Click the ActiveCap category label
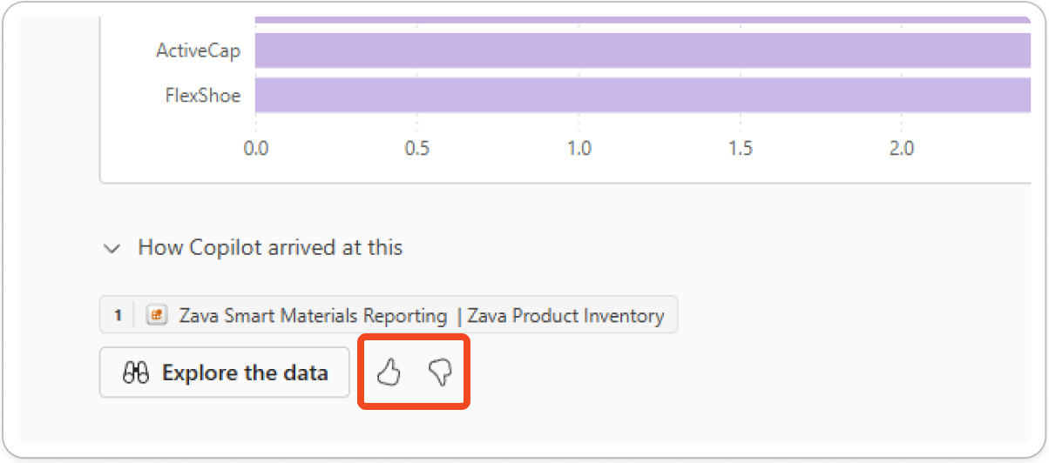The image size is (1049, 463). click(198, 50)
